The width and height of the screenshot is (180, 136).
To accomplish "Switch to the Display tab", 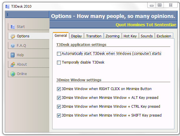I will point(76,36).
